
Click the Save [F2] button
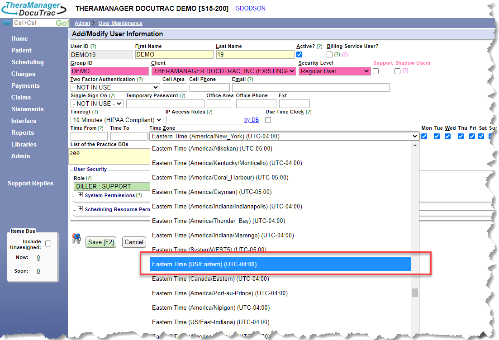101,242
